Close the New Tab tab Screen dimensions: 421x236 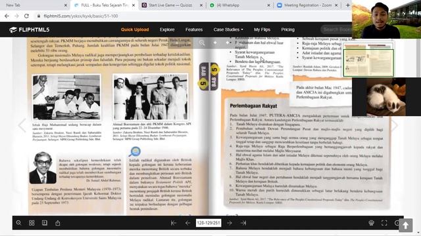click(x=66, y=5)
